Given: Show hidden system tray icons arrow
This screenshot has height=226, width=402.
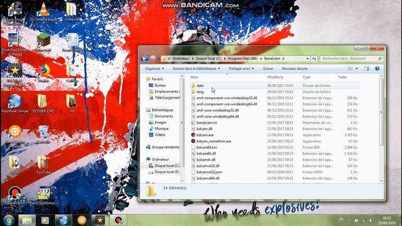Looking at the screenshot, I should point(349,220).
